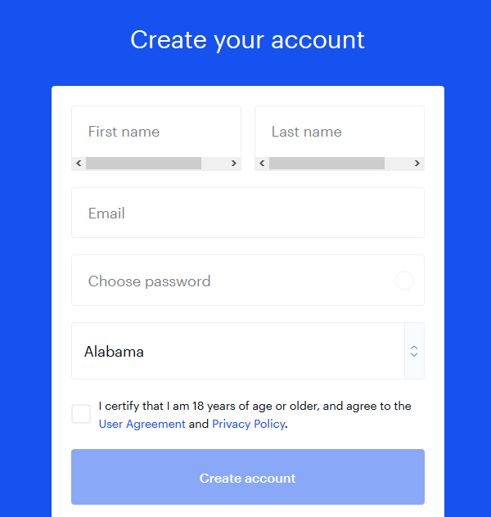Click into the Choose password field

tap(248, 281)
